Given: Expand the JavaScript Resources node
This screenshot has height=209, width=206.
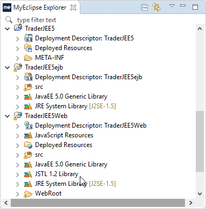Looking at the screenshot, I should (x=18, y=136).
